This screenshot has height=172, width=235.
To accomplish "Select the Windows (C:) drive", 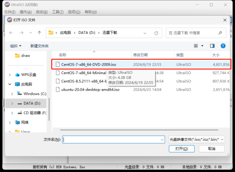I will 32,94.
